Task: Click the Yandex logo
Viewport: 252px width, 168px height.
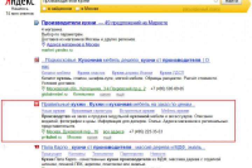Action: tap(20, 2)
